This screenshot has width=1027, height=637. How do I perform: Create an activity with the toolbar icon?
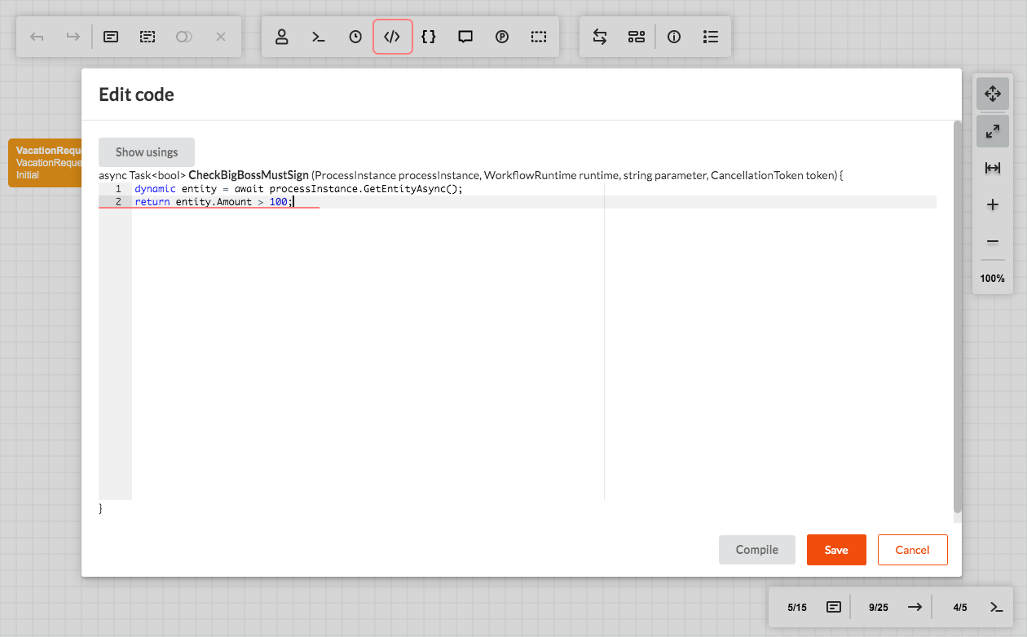tap(111, 37)
